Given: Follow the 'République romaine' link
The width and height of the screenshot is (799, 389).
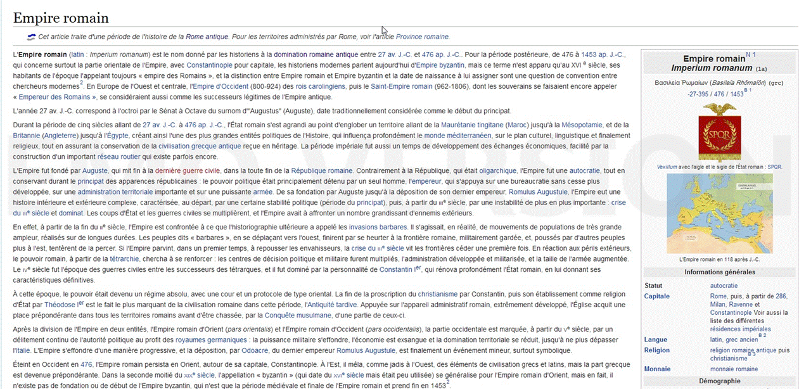Looking at the screenshot, I should coord(321,171).
